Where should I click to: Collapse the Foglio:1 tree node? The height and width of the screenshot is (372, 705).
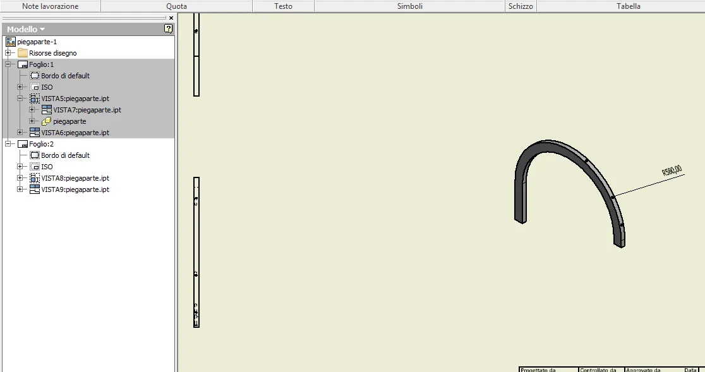[8, 64]
